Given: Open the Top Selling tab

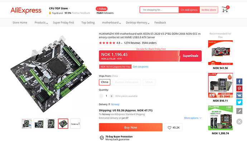Looking at the screenshot, I should click(x=88, y=23).
